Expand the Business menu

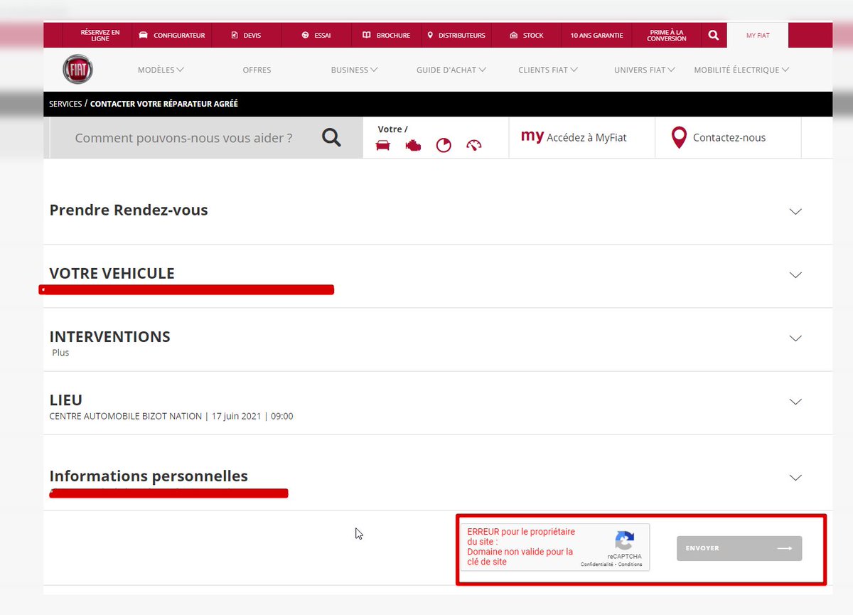[354, 70]
